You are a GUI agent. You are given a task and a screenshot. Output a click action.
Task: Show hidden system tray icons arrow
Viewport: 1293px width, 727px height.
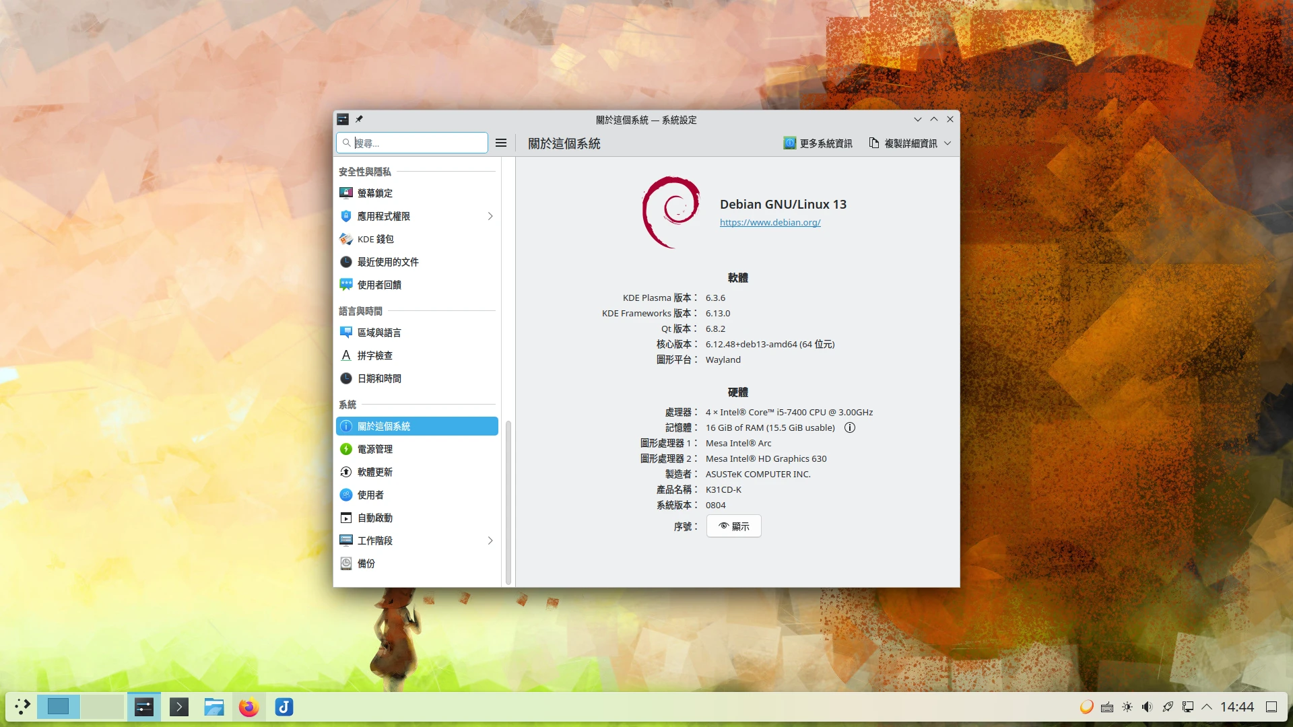pos(1207,707)
